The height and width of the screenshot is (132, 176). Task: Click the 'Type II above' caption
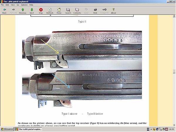click(x=69, y=114)
